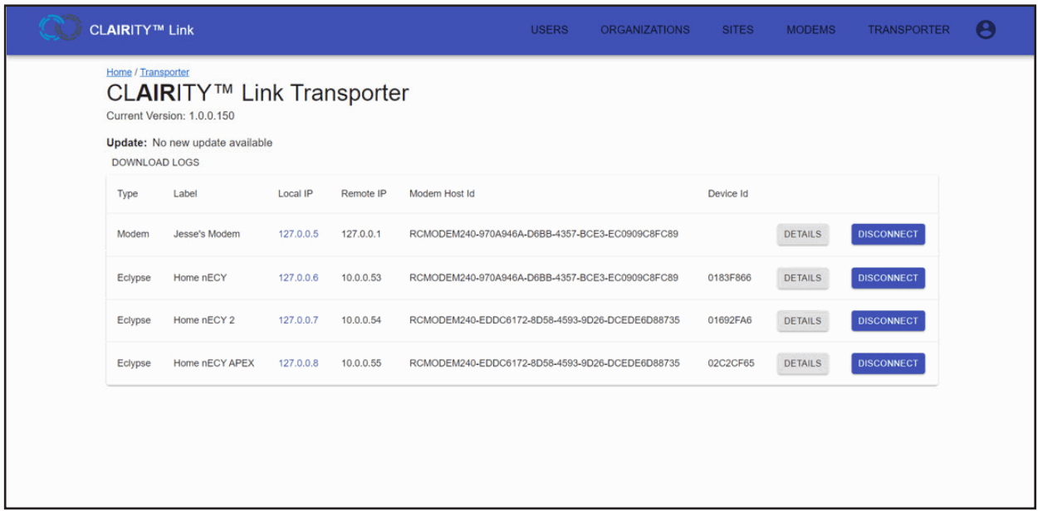Click remote IP 127.0.0.1
The image size is (1038, 511).
coord(361,234)
